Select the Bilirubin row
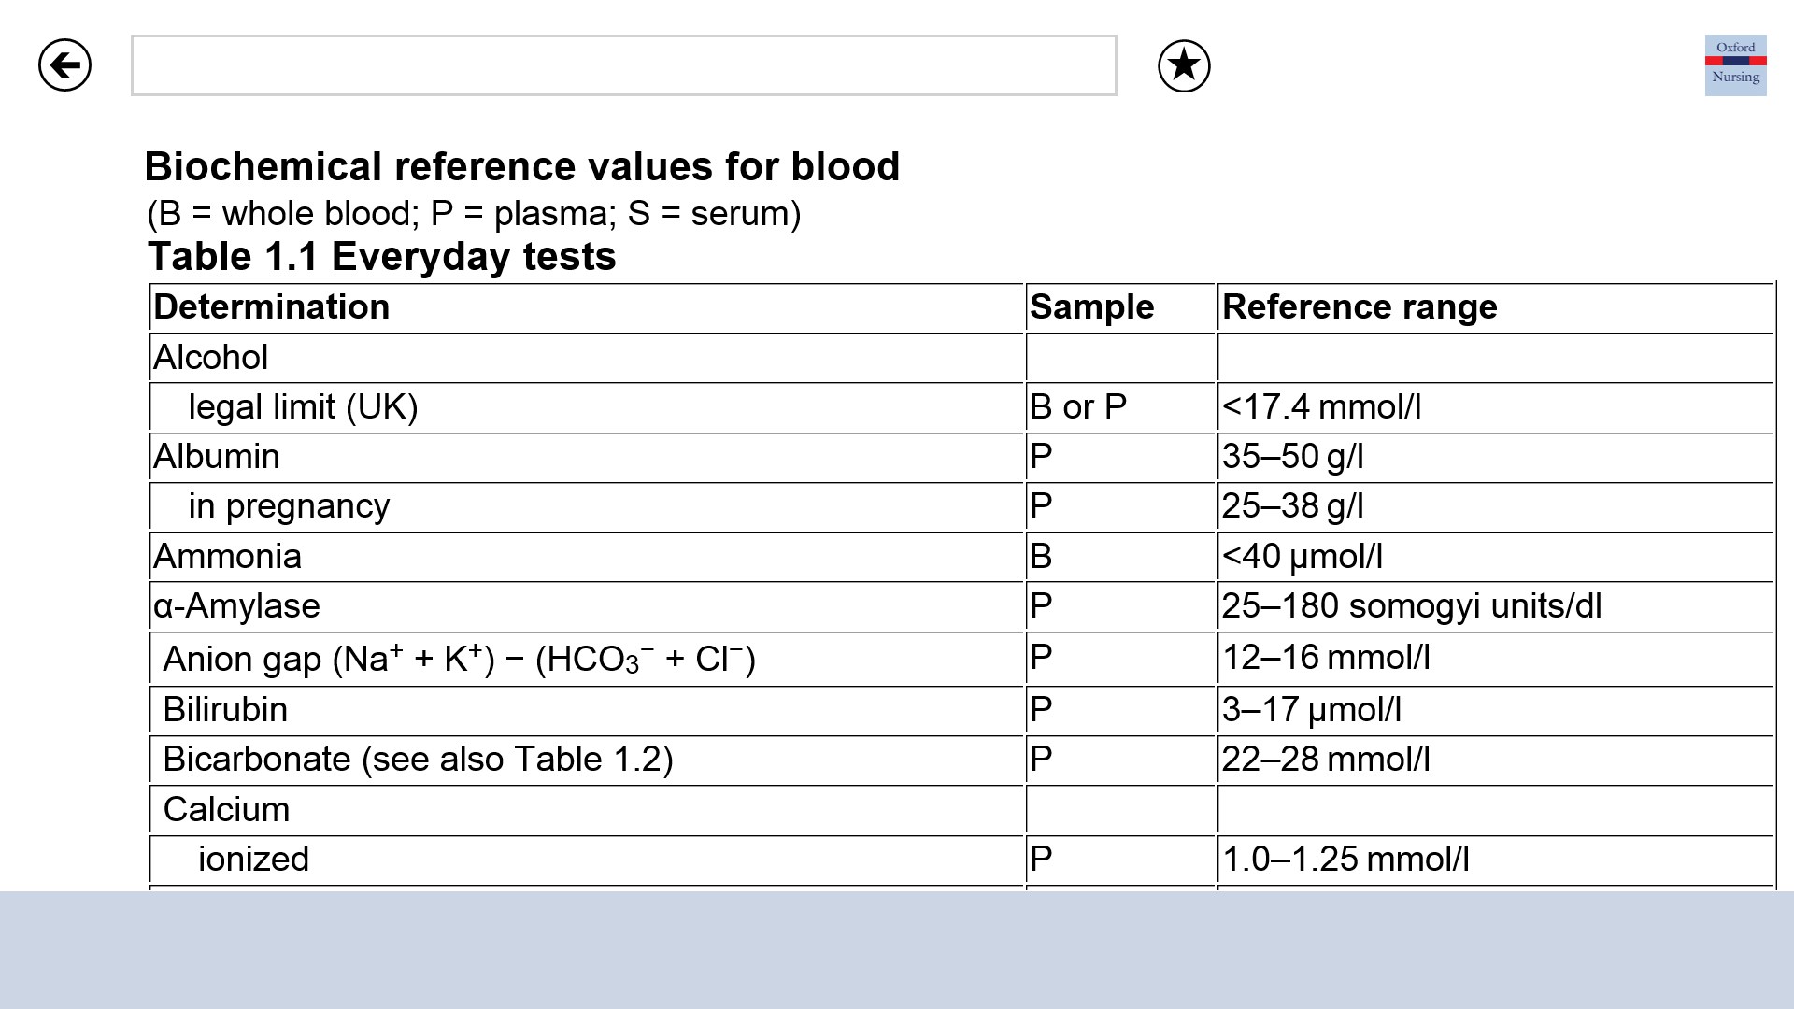Image resolution: width=1794 pixels, height=1009 pixels. point(225,710)
